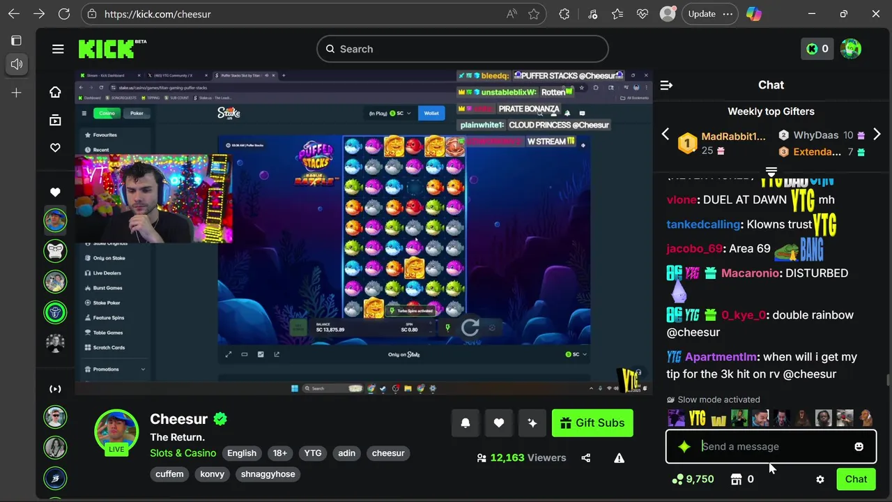
Task: Open channel points balance 9,750
Action: [693, 480]
